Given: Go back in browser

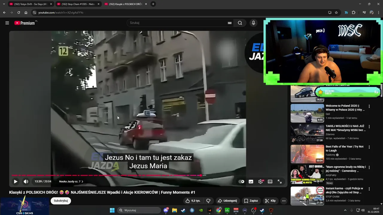Looking at the screenshot, I should [4, 13].
